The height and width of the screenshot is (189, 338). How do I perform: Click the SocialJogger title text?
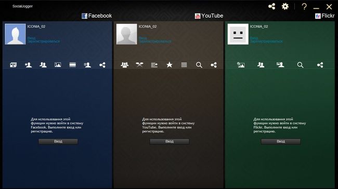[x=22, y=6]
